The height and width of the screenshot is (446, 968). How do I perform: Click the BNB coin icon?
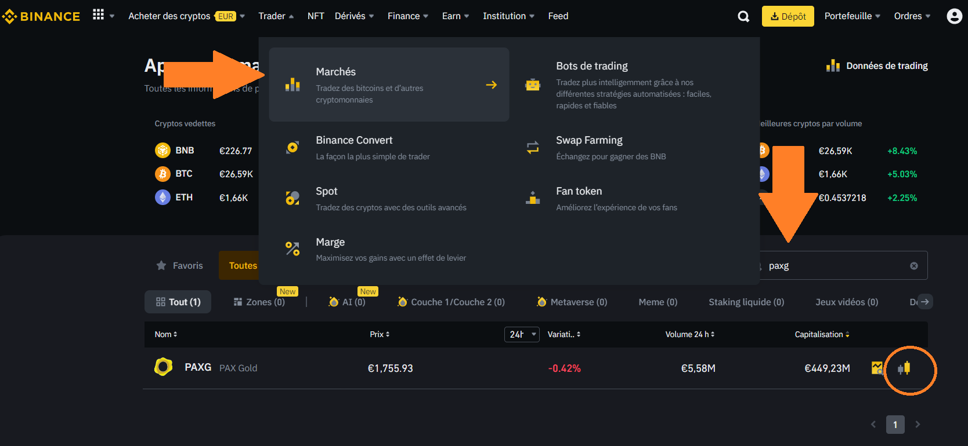pyautogui.click(x=162, y=151)
